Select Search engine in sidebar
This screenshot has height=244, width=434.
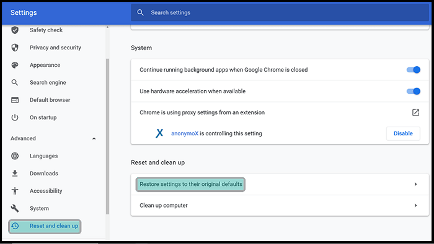[48, 82]
